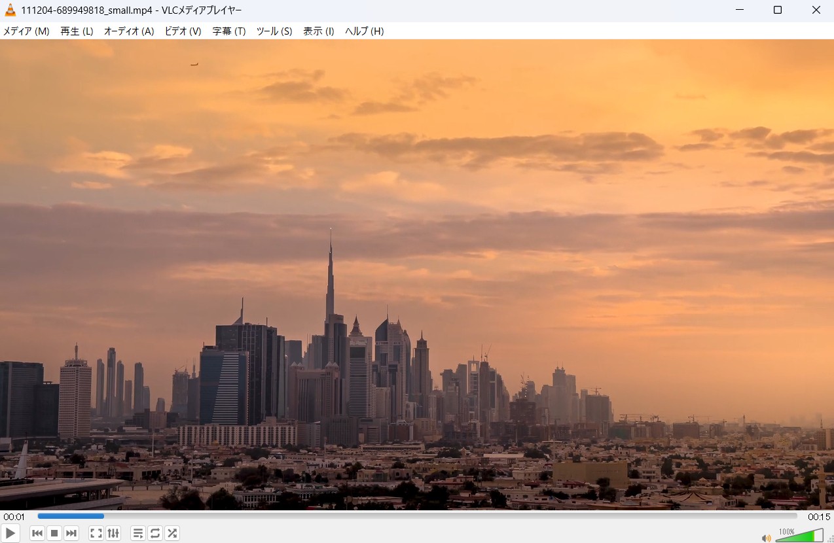
Task: Open the 表示 (I) menu
Action: coord(319,31)
